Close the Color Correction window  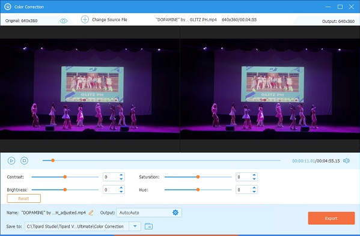click(351, 7)
